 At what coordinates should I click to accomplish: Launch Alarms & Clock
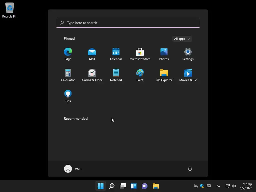click(x=92, y=75)
